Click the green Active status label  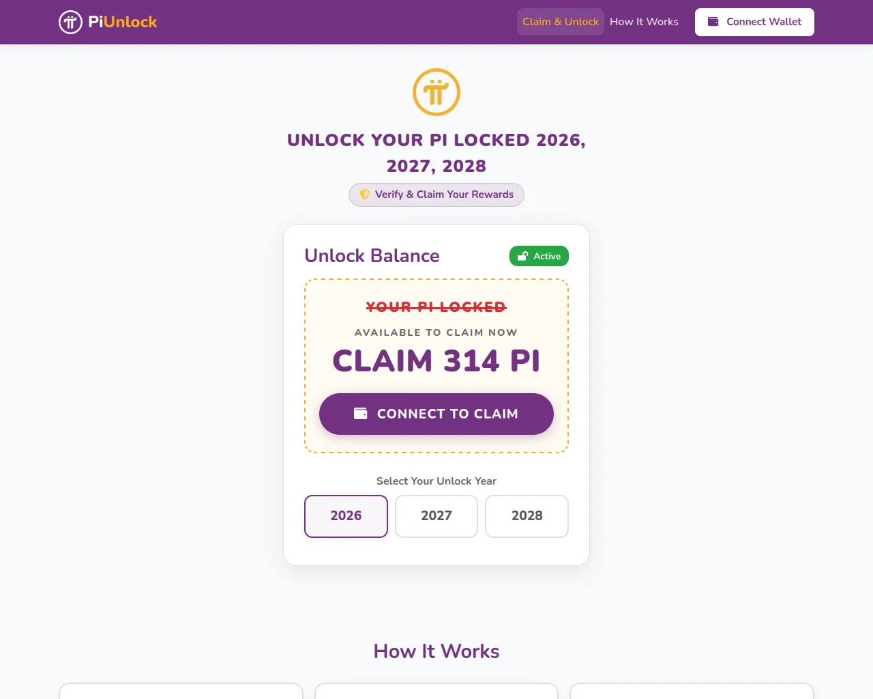(x=547, y=256)
